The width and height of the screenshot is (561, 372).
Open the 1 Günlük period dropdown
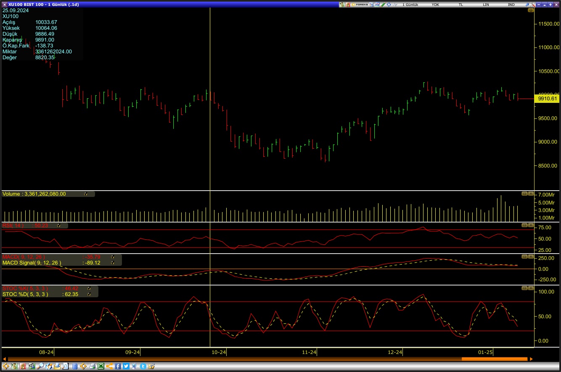click(411, 4)
